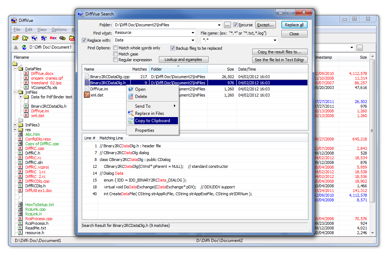388x255 pixels.
Task: Click Copy the result files to... button
Action: point(280,52)
